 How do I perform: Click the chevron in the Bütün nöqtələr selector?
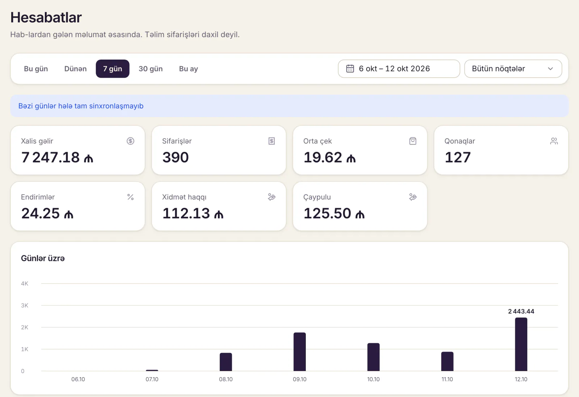[550, 69]
